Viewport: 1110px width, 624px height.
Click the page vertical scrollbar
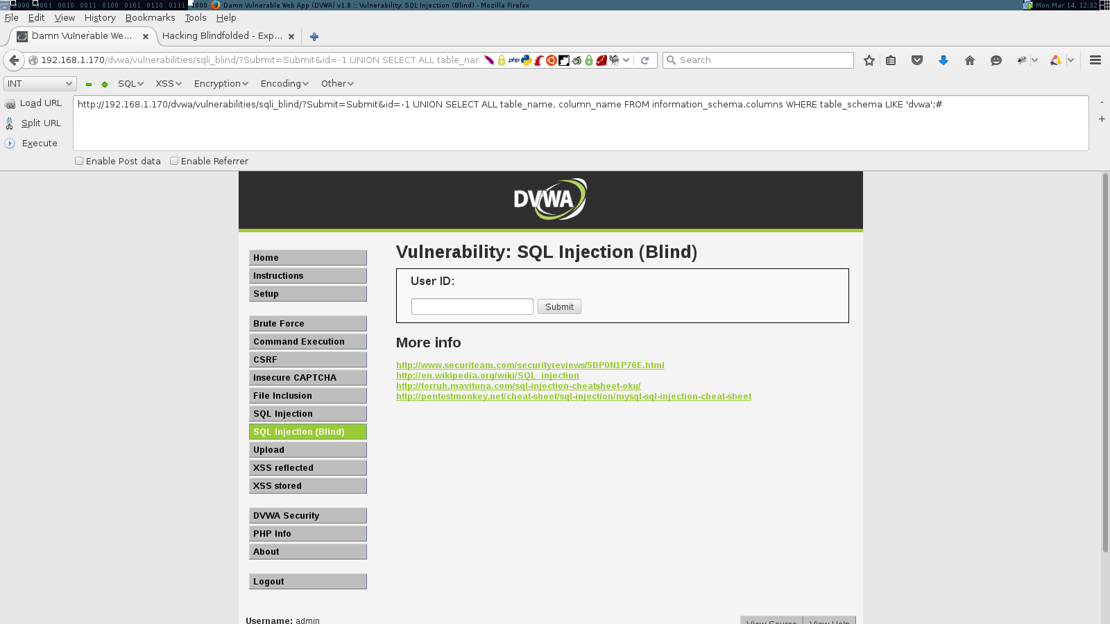click(1105, 363)
